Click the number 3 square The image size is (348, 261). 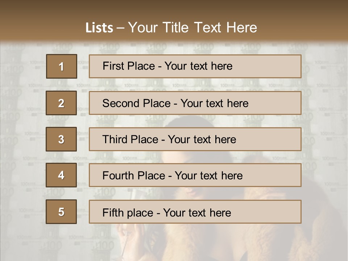click(61, 139)
